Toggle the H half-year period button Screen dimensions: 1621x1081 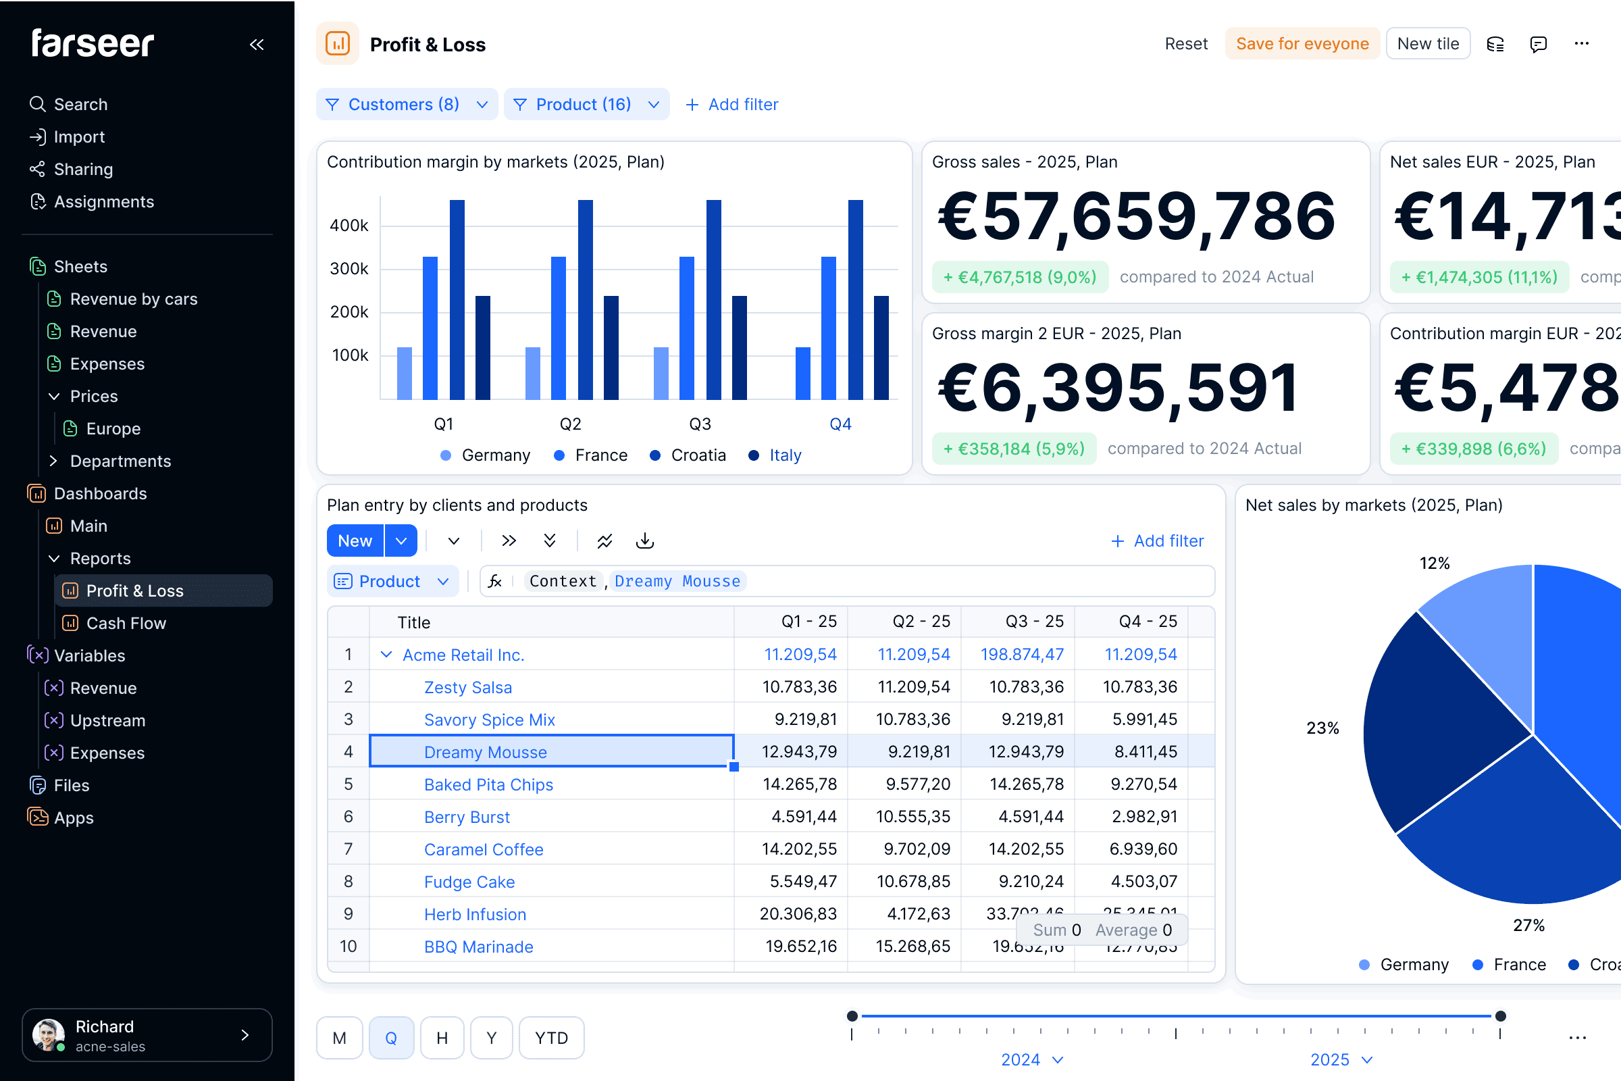click(442, 1037)
